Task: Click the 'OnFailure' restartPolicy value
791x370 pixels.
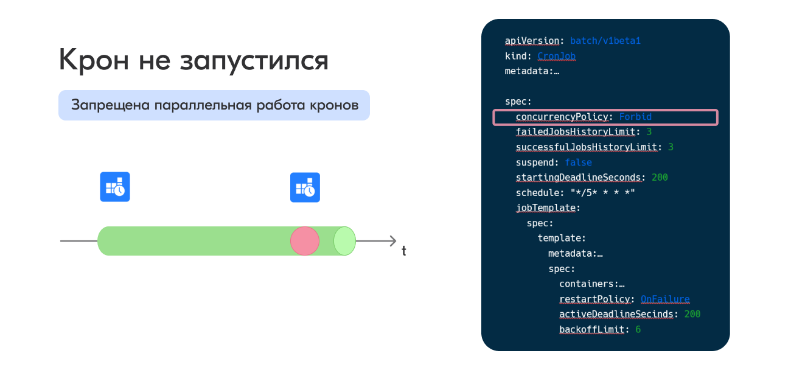Action: click(665, 299)
